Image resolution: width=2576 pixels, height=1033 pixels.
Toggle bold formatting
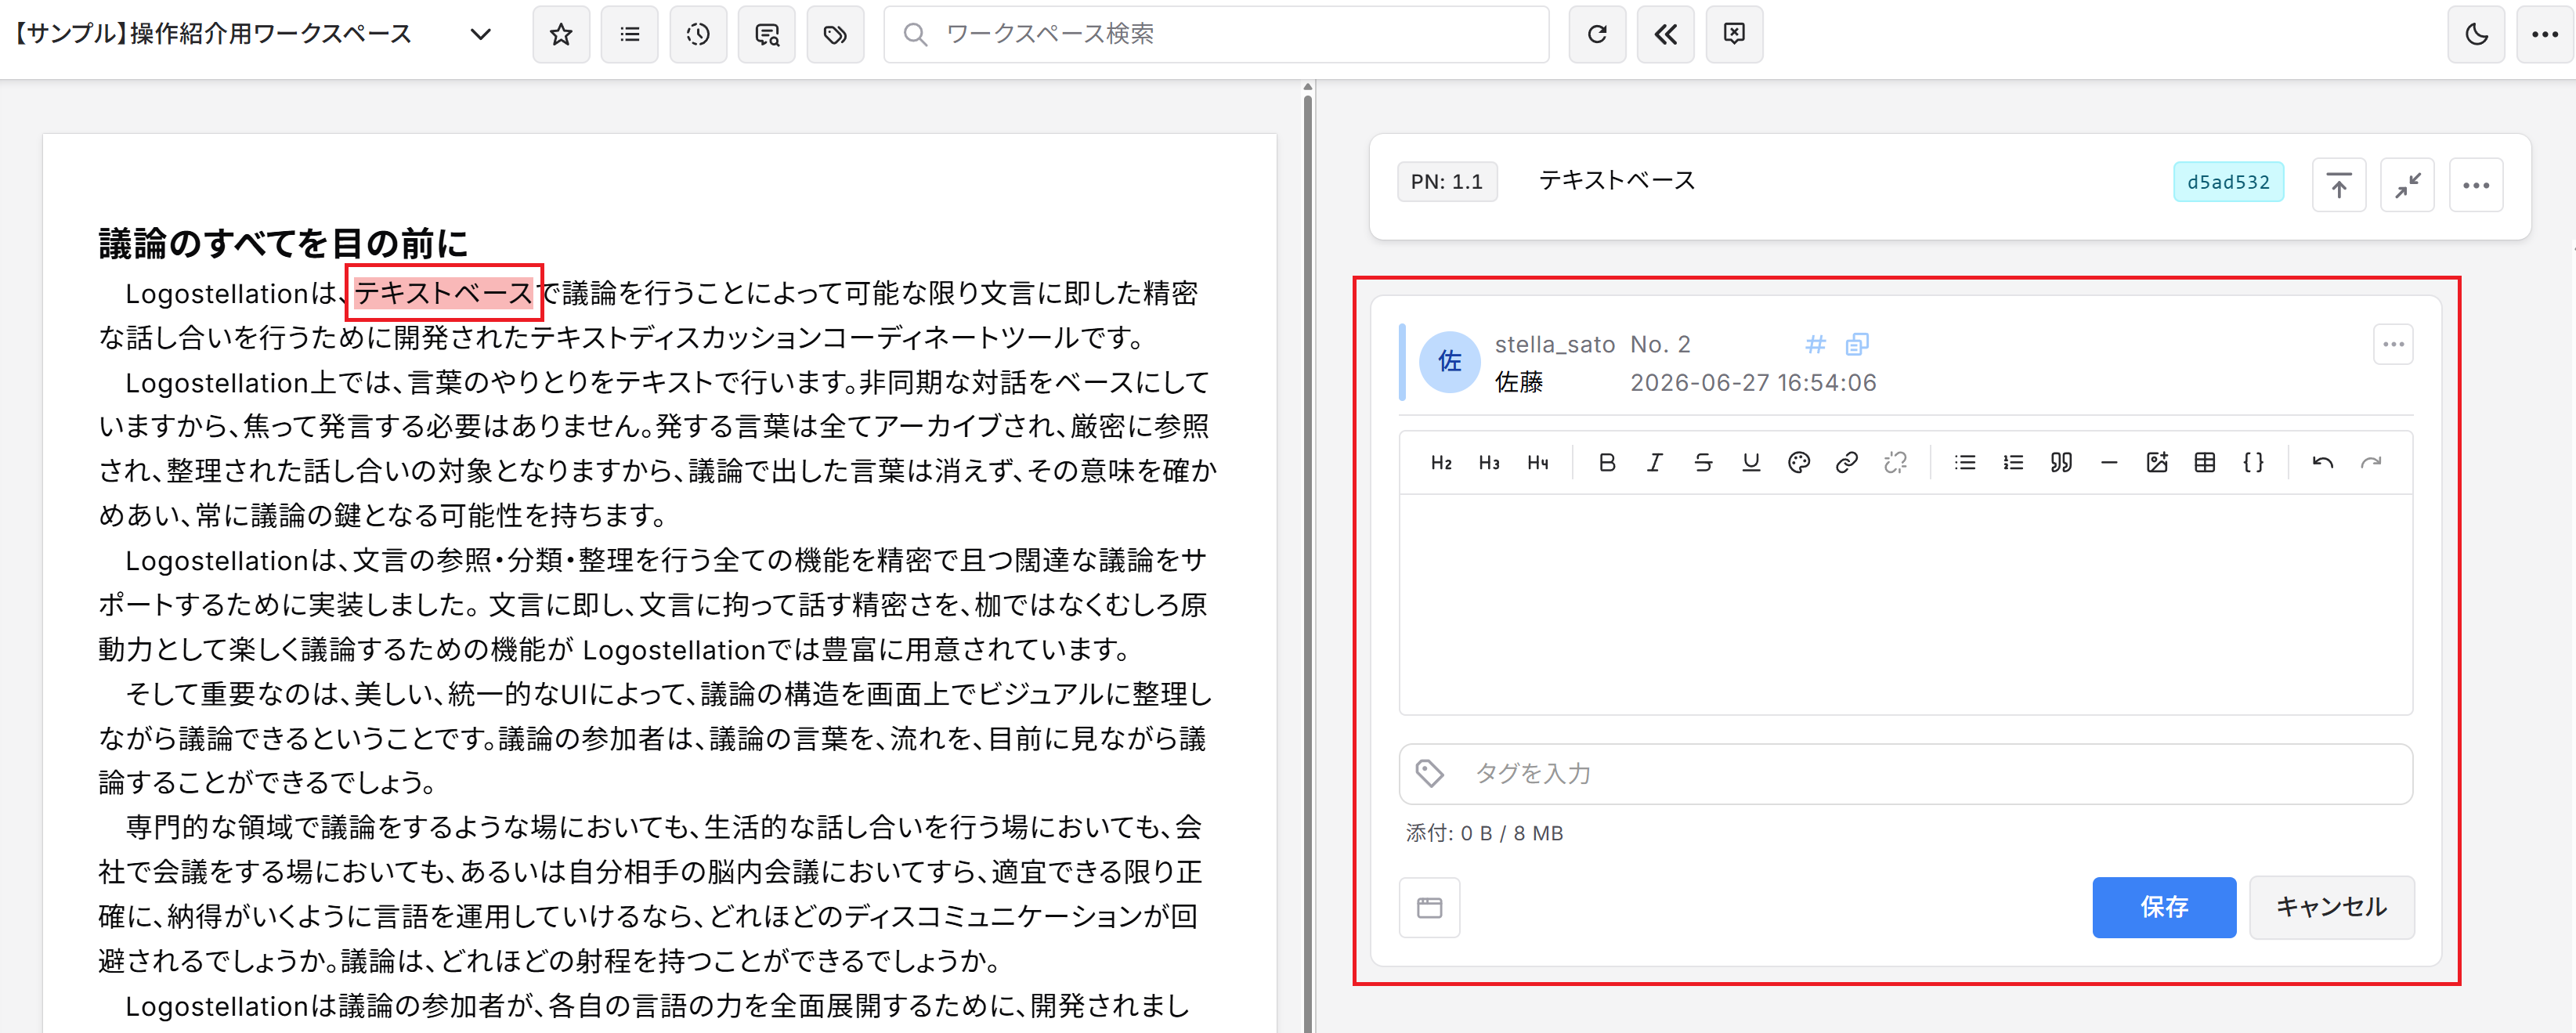point(1607,463)
